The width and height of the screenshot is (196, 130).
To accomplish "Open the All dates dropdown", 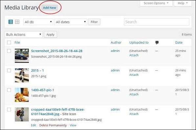I will pos(71,22).
